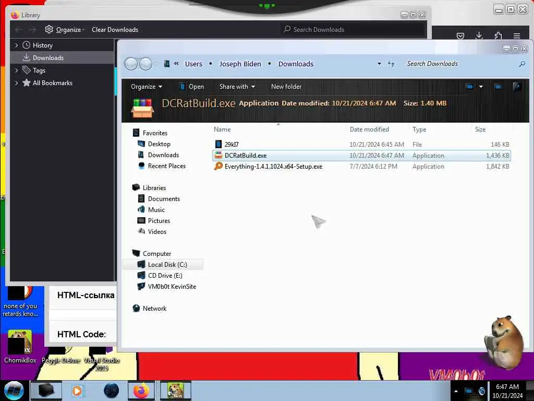Image resolution: width=534 pixels, height=401 pixels.
Task: Open Desktop under Favorites
Action: coord(159,144)
